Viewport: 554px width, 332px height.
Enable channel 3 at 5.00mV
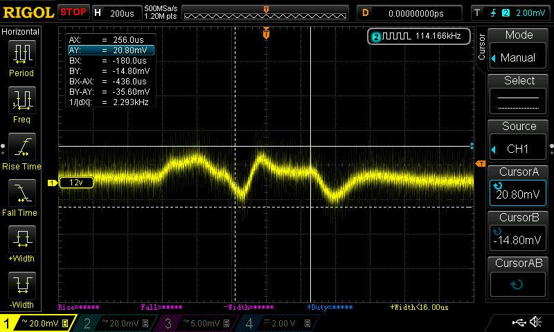196,323
